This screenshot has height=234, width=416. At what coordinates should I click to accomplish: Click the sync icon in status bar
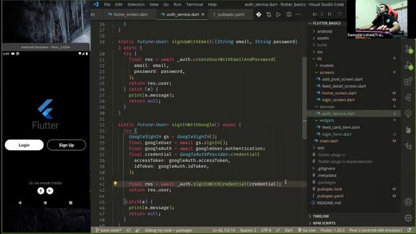coord(129,230)
